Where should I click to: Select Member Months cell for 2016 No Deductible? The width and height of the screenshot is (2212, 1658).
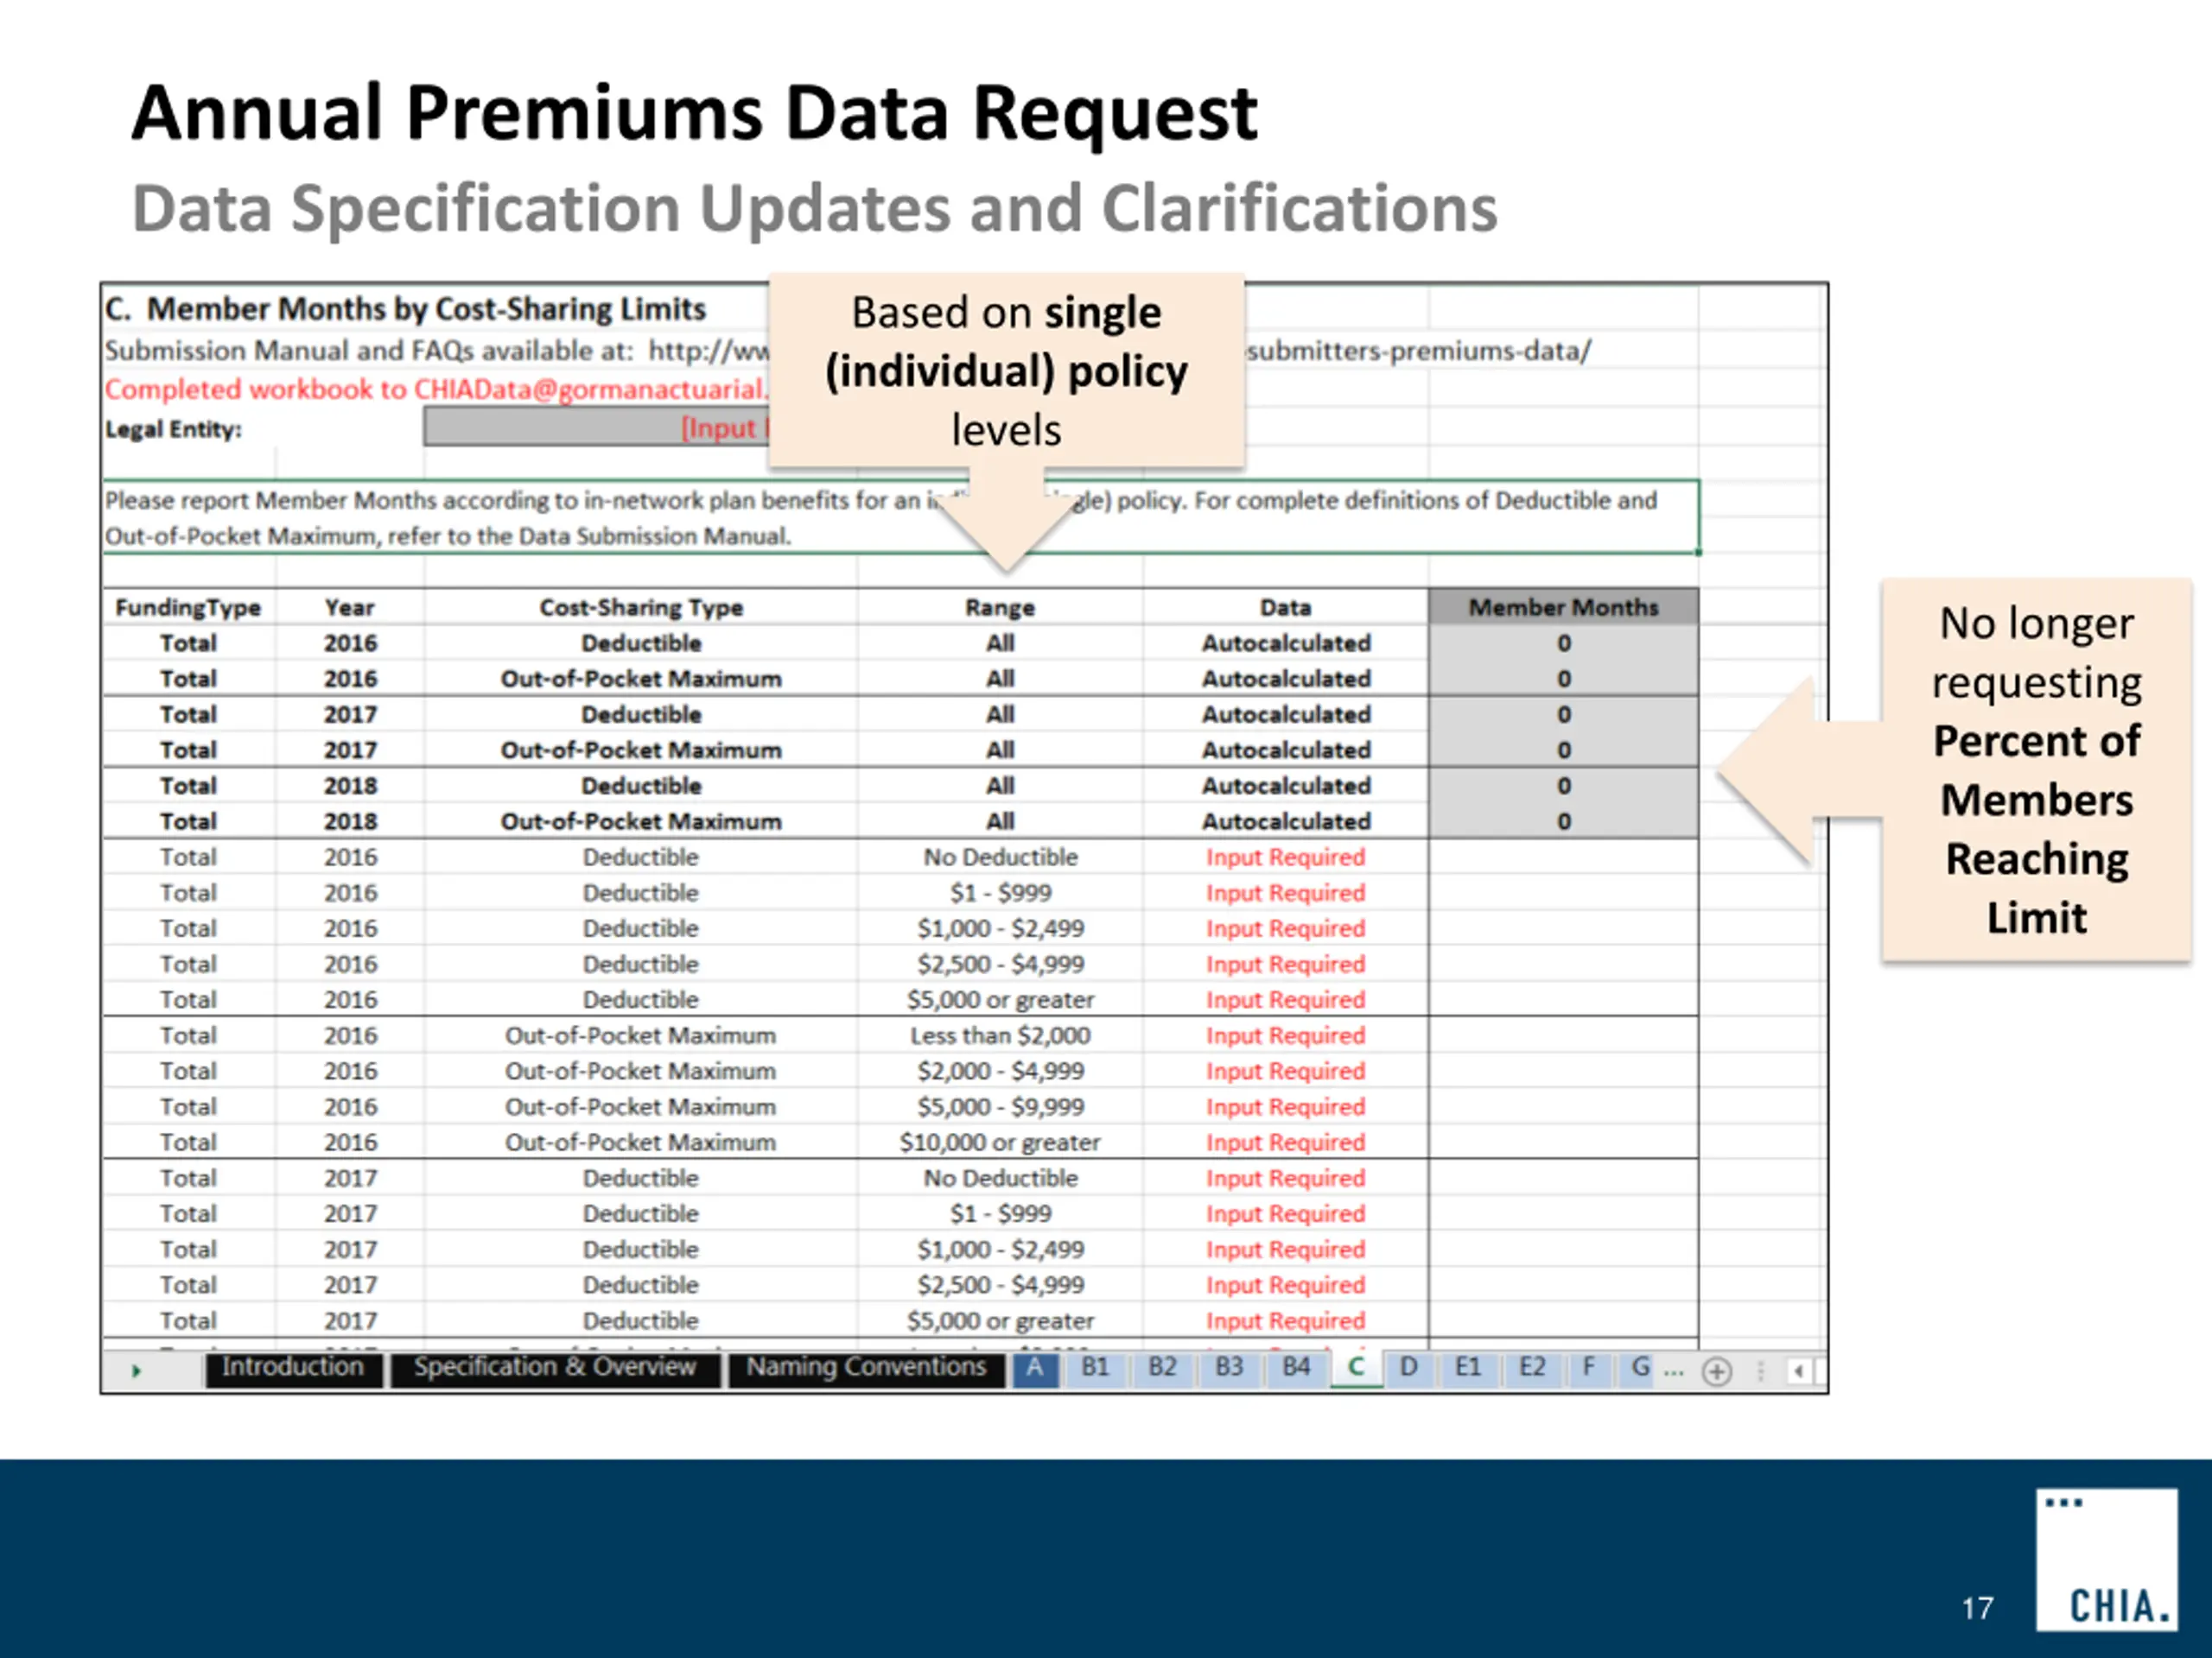coord(1563,857)
